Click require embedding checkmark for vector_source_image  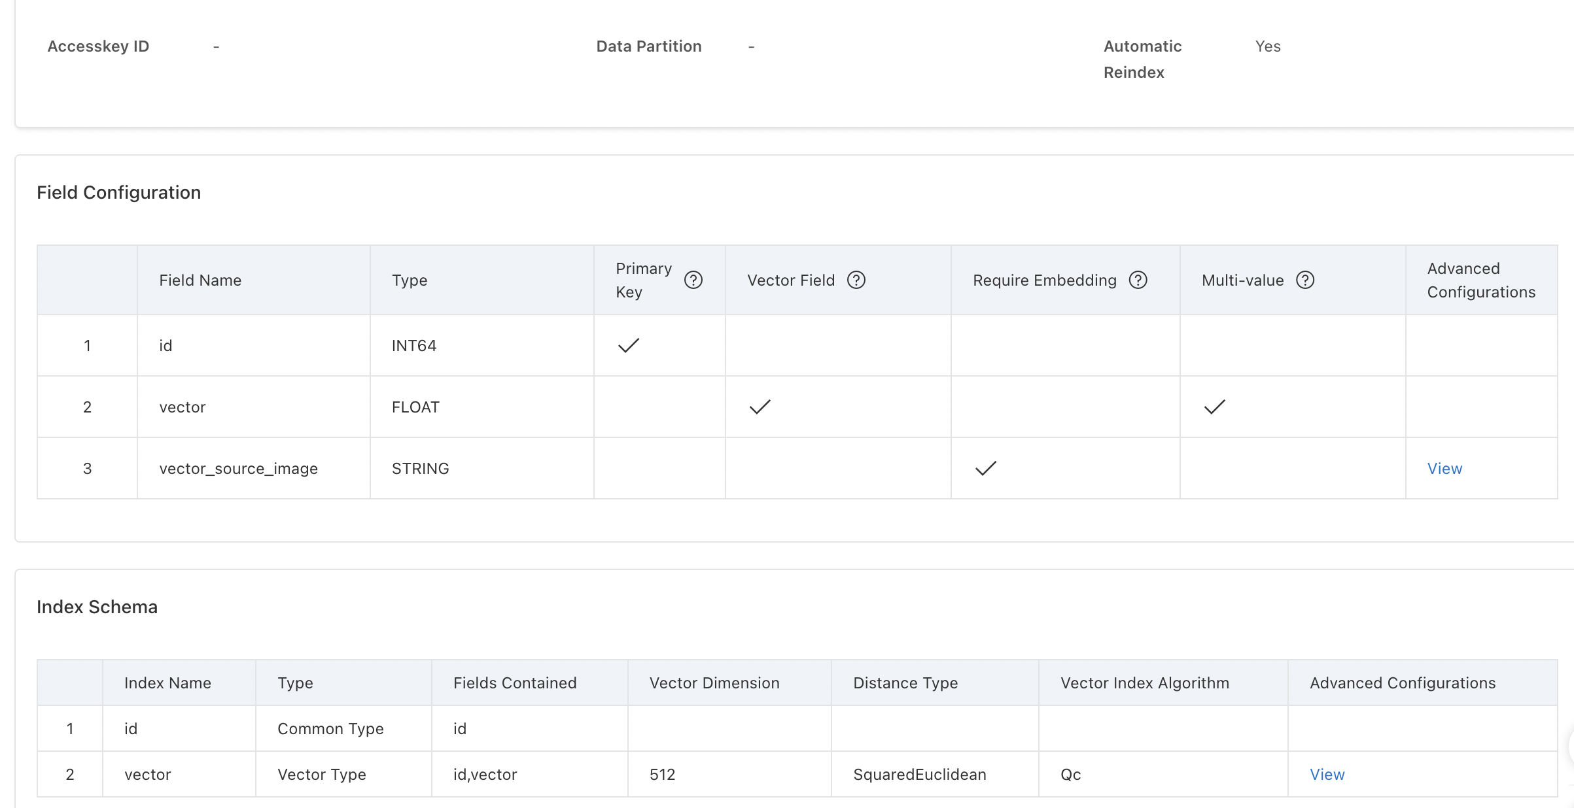985,468
